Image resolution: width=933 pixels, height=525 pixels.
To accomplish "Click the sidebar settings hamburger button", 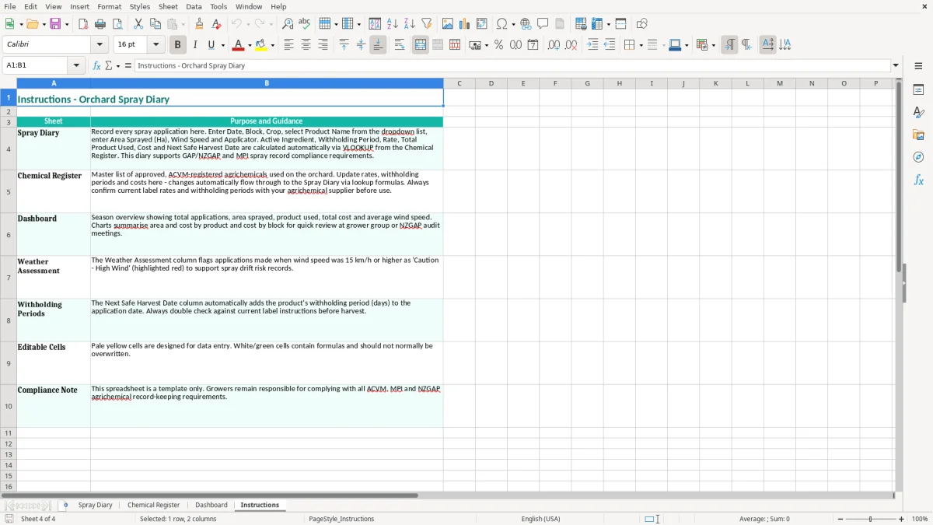I will pos(918,66).
